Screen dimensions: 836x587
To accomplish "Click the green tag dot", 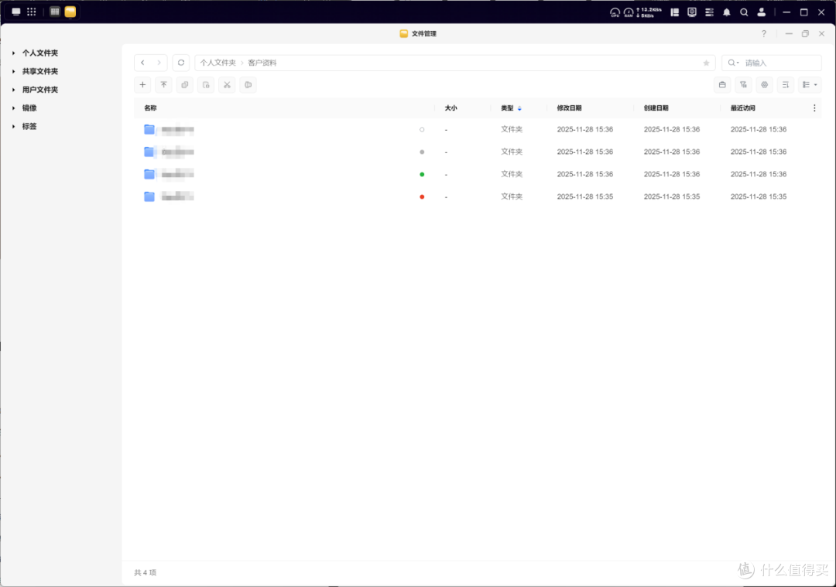I will (x=422, y=174).
